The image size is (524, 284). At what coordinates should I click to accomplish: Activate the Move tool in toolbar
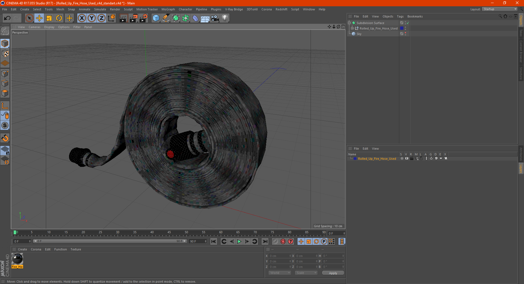(39, 18)
